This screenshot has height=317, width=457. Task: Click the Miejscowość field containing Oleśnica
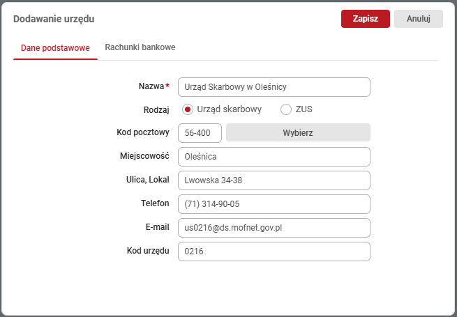[x=274, y=157]
